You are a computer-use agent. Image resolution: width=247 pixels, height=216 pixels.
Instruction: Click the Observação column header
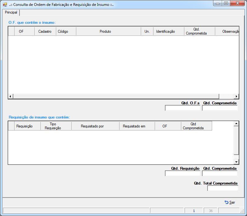click(x=227, y=31)
